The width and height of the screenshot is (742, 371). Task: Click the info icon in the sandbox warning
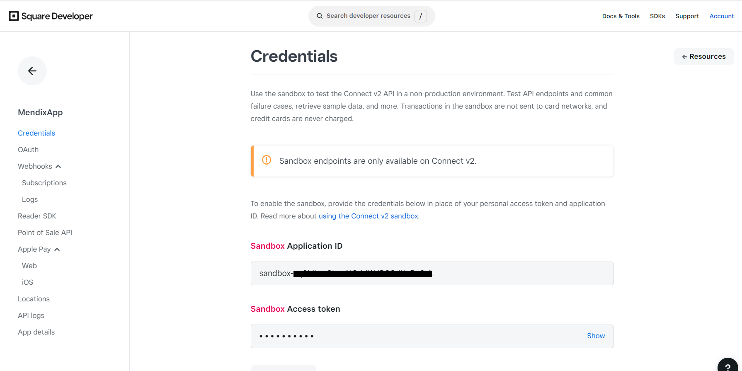pyautogui.click(x=267, y=160)
